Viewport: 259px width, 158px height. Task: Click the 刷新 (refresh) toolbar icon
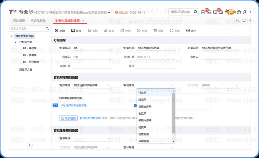(172, 30)
